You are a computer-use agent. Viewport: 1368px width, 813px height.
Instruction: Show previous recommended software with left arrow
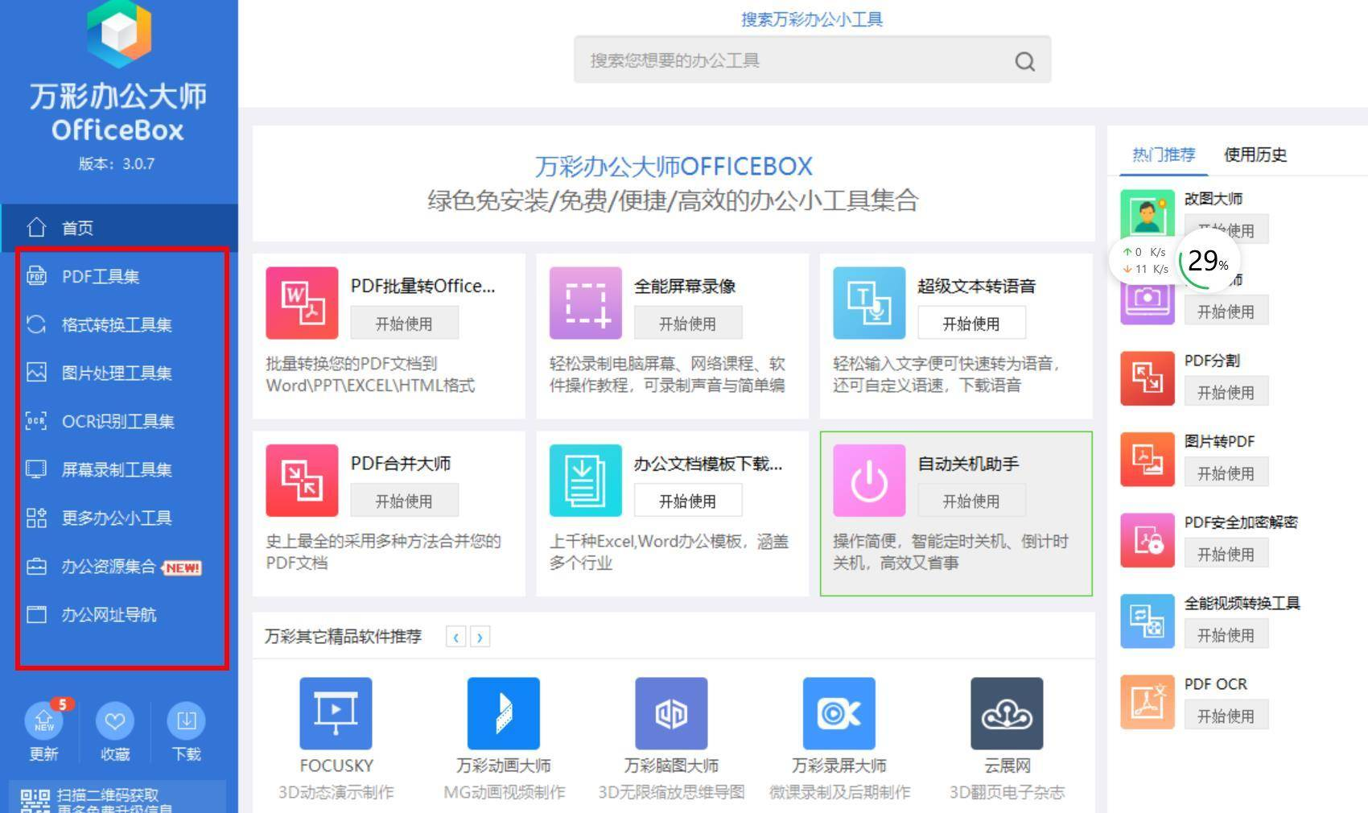[x=456, y=637]
